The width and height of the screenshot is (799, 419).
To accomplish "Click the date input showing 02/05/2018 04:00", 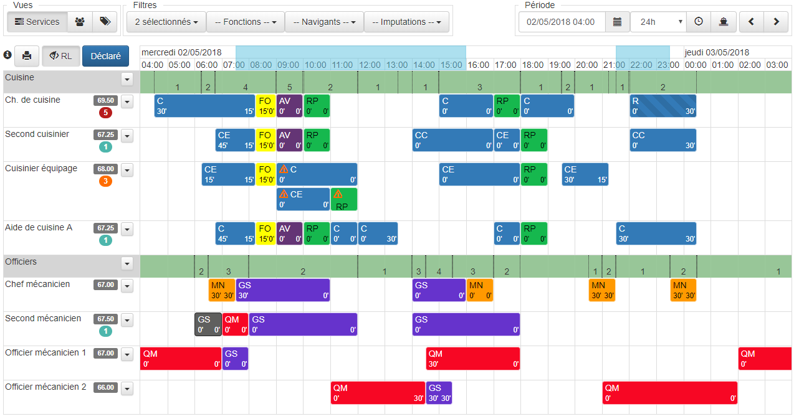I will click(x=561, y=21).
